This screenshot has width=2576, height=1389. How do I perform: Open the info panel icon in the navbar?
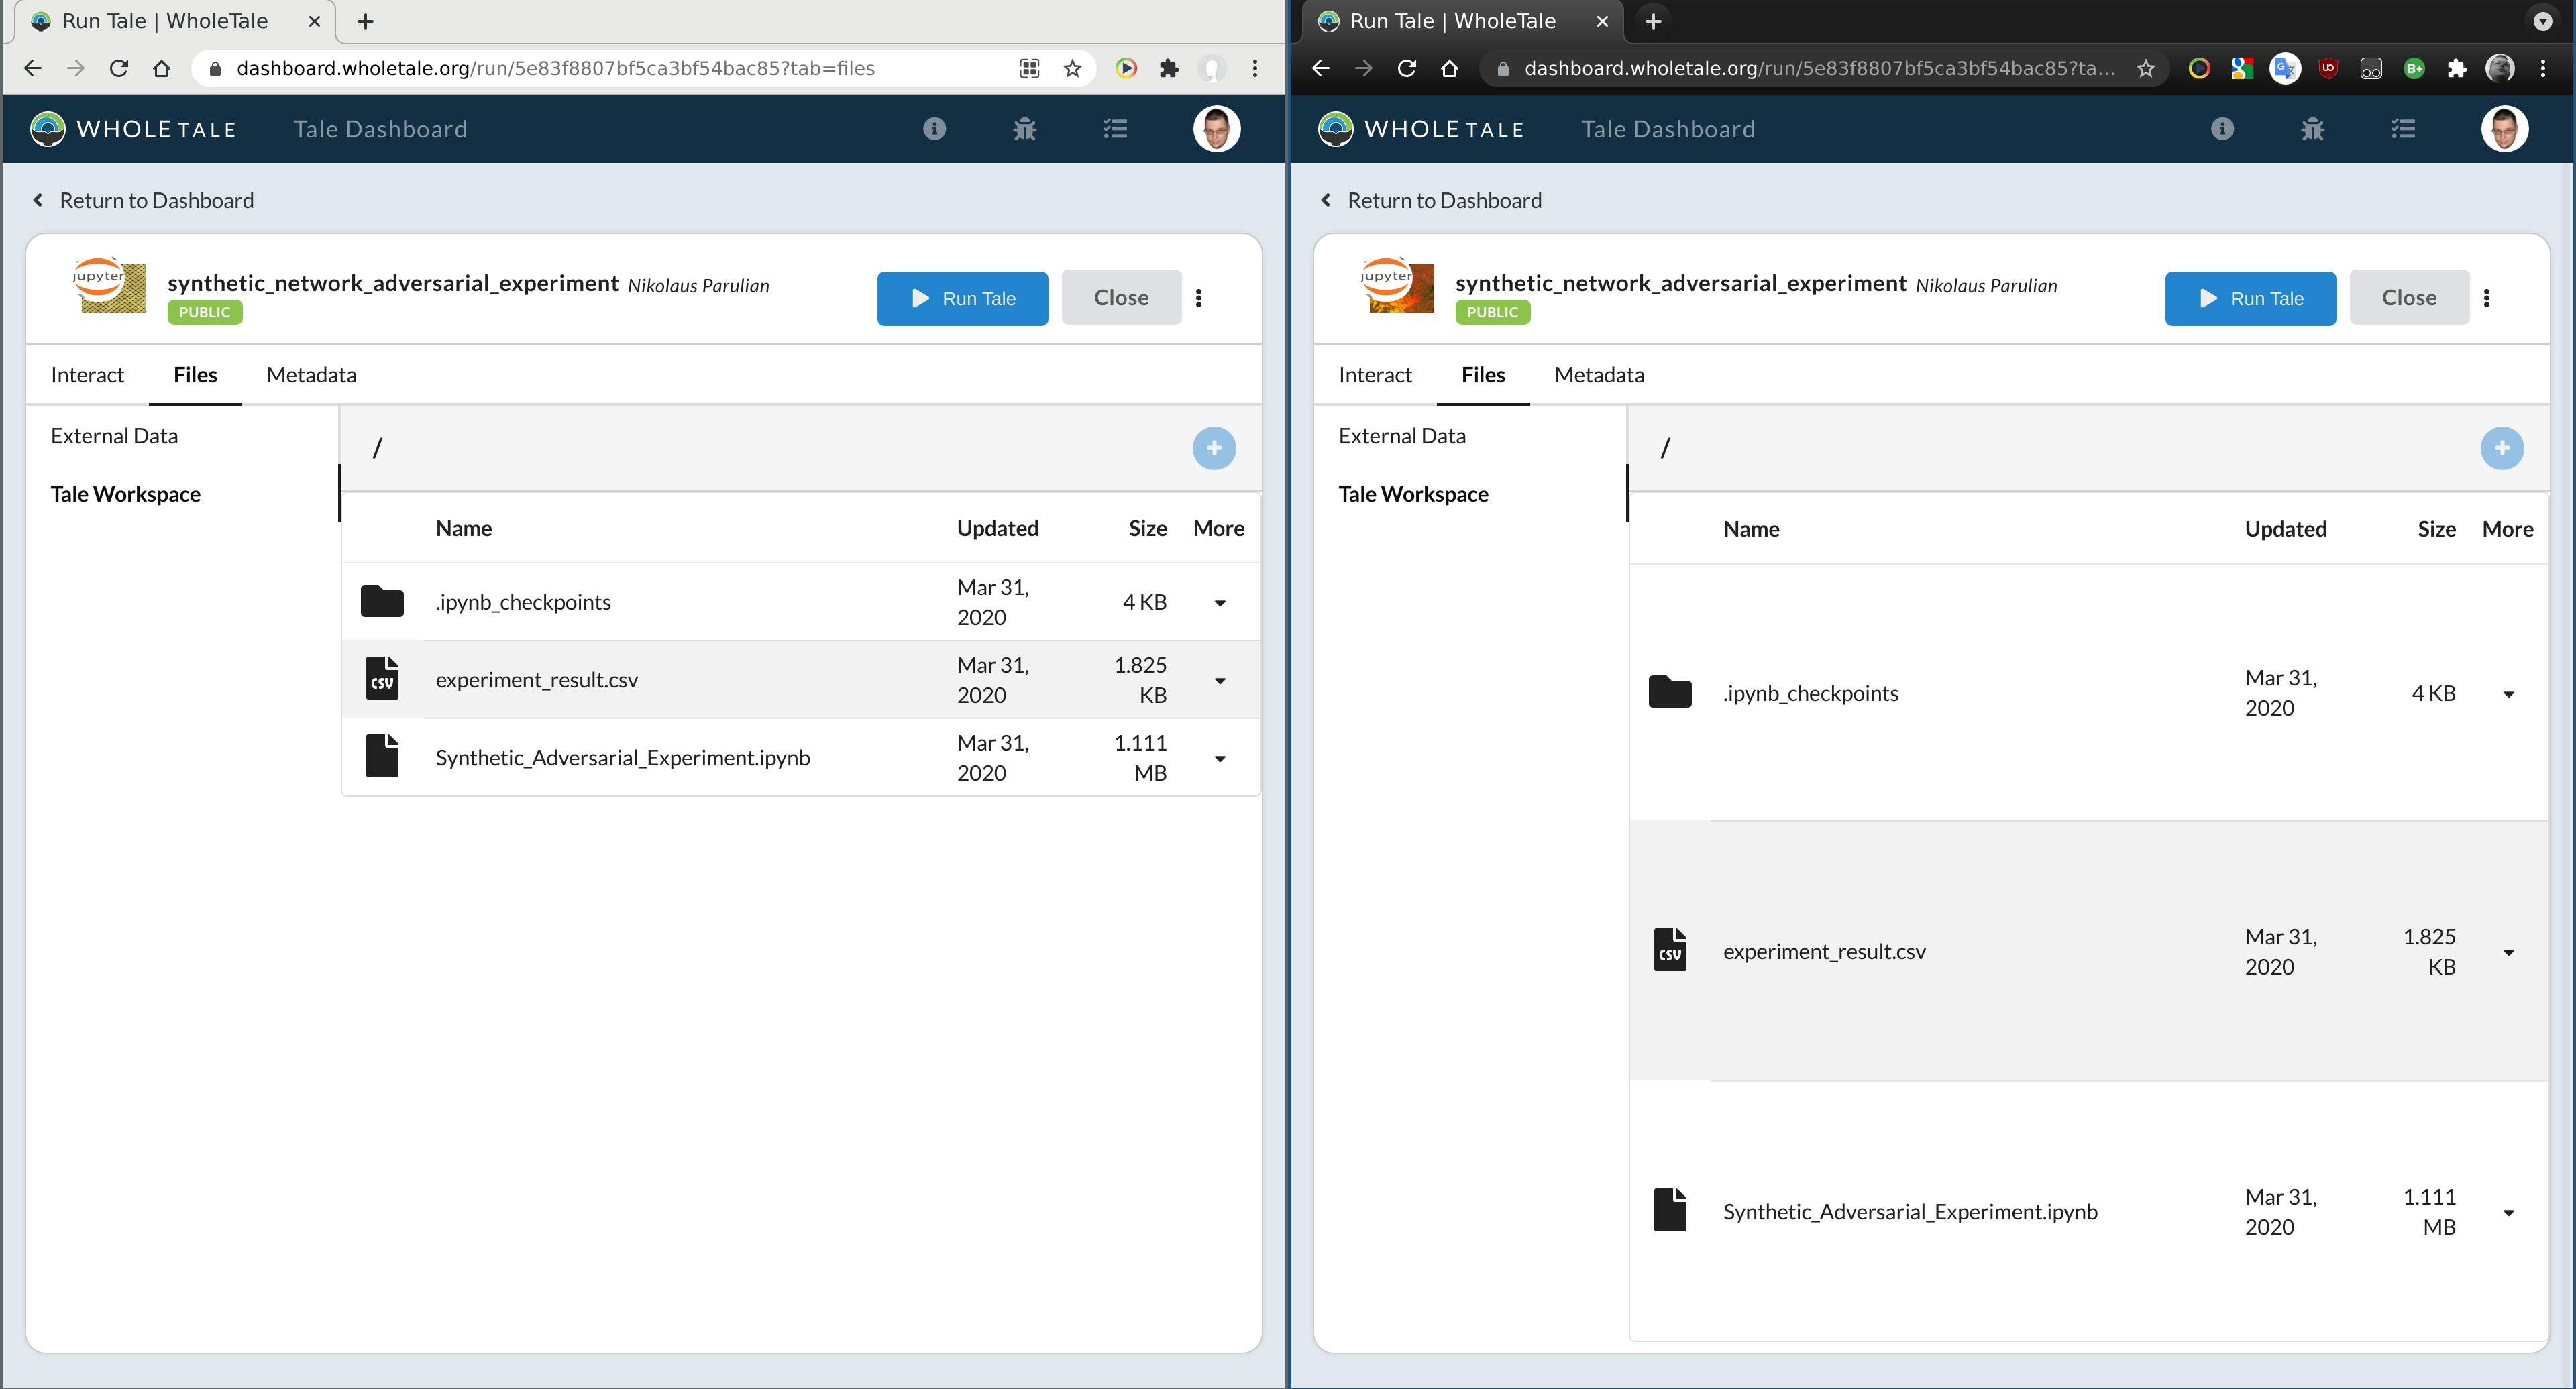(x=934, y=128)
